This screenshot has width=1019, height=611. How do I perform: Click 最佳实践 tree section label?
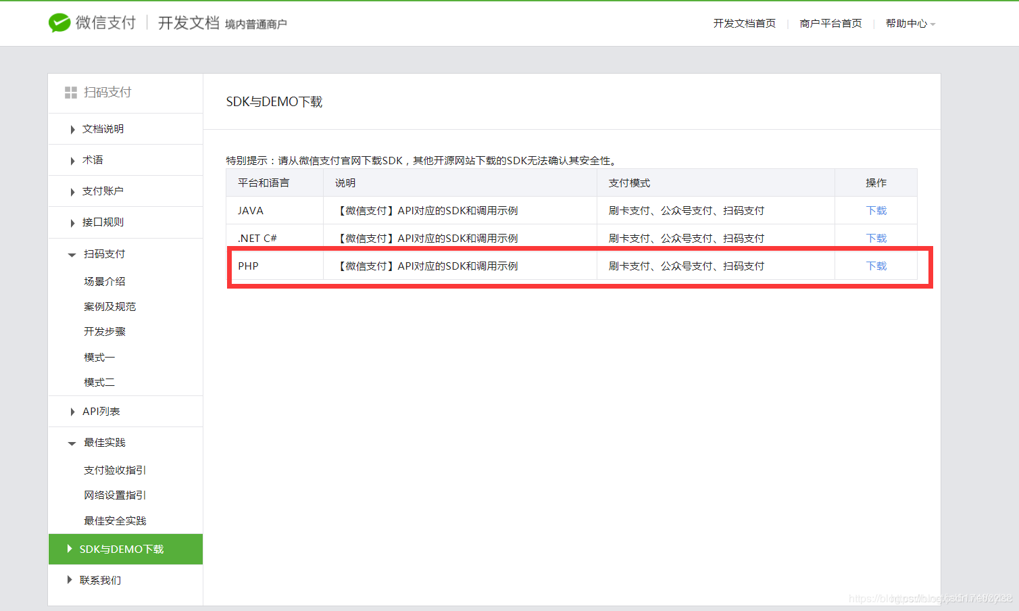pyautogui.click(x=105, y=442)
